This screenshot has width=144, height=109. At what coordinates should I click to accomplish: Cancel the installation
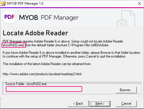[126, 104]
